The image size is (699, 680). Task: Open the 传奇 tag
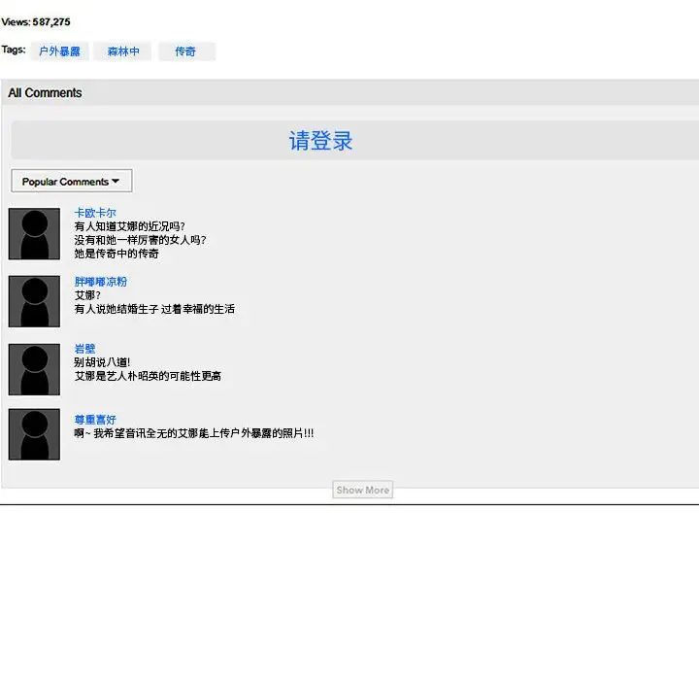click(185, 51)
